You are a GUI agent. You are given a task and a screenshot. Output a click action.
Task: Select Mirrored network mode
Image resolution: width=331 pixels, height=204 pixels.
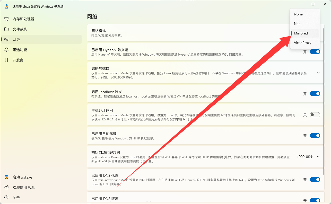(x=301, y=33)
